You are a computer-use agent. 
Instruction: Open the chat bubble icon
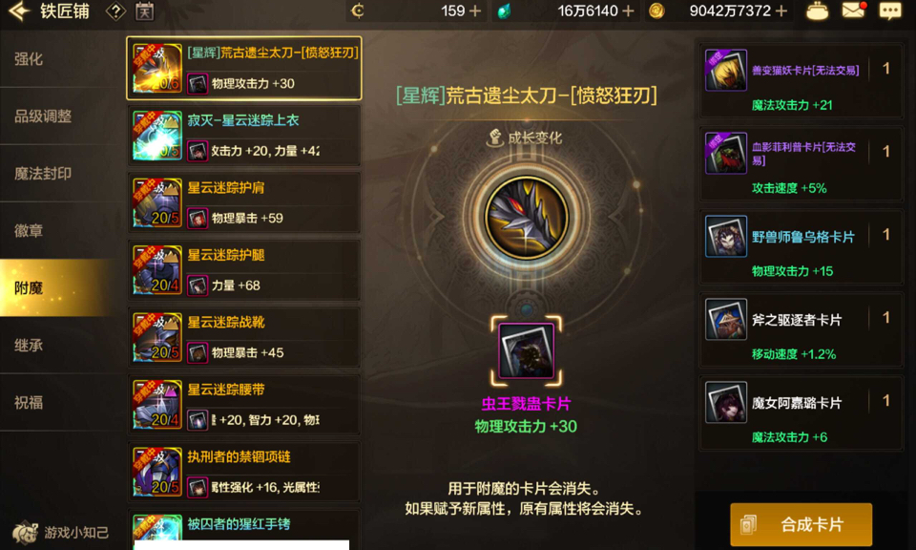coord(890,11)
